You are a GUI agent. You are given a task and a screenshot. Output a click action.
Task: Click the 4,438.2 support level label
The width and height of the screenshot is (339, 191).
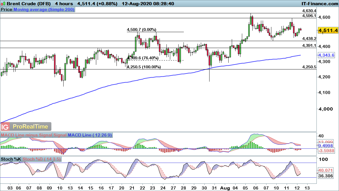[309, 38]
